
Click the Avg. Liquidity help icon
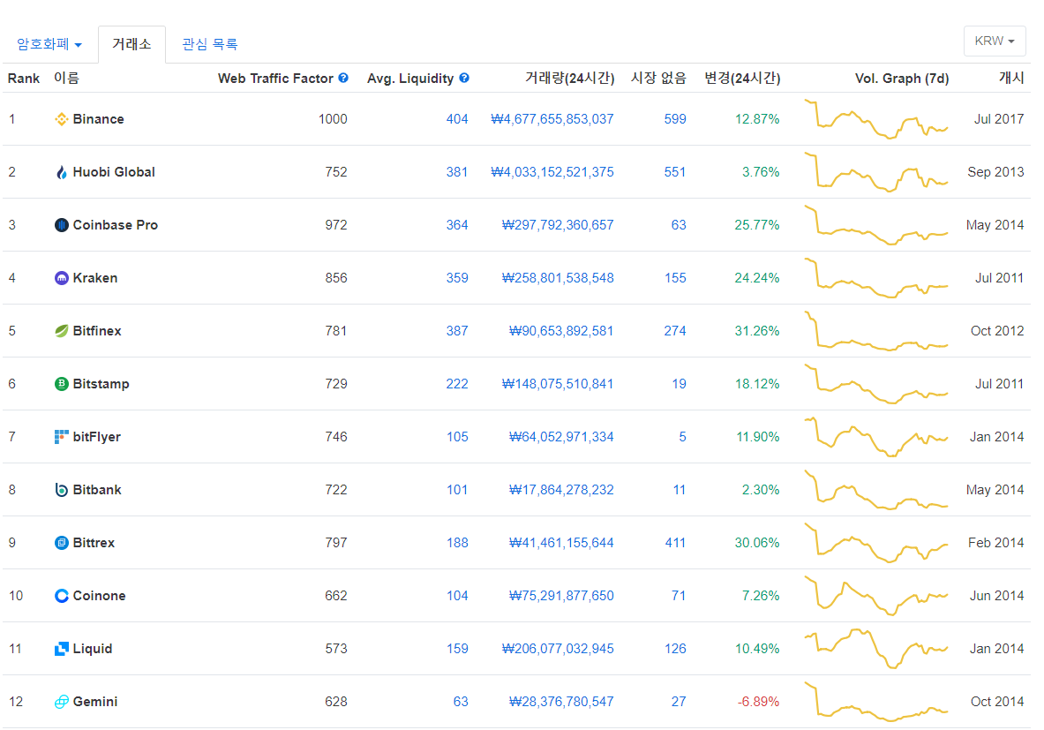tap(464, 78)
